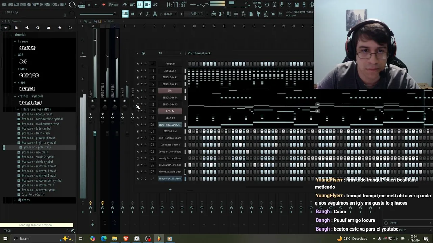Select 'Cass_Perc (Crash)' sample
The width and height of the screenshot is (433, 243).
point(33,195)
